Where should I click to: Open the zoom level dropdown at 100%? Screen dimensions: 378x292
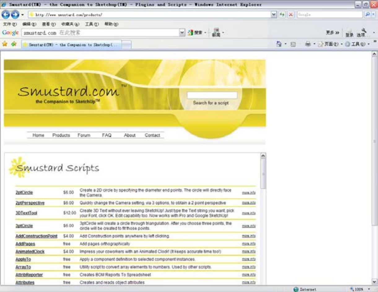tap(369, 289)
